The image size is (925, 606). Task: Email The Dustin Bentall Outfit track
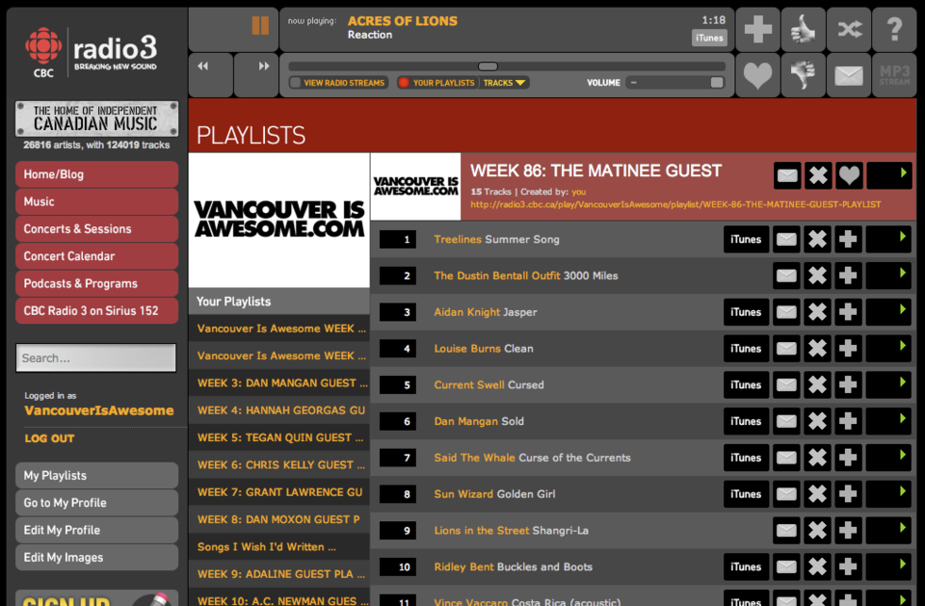tap(786, 276)
